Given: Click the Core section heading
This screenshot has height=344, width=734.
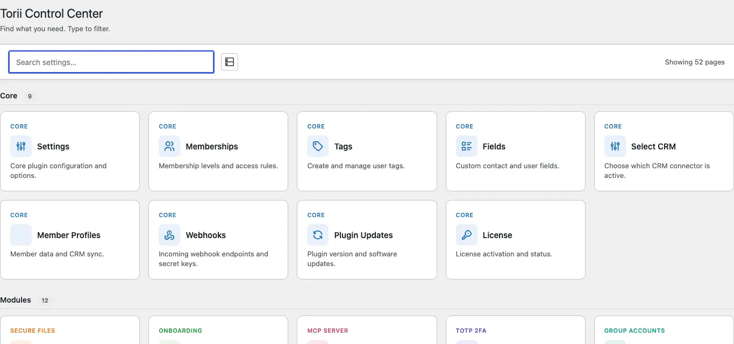Looking at the screenshot, I should coord(9,96).
